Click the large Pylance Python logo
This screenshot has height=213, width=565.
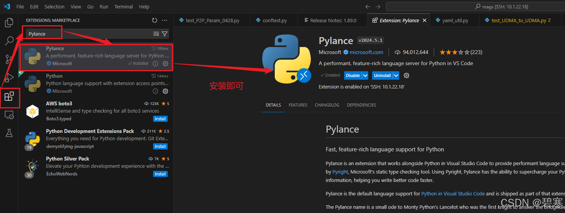(286, 59)
